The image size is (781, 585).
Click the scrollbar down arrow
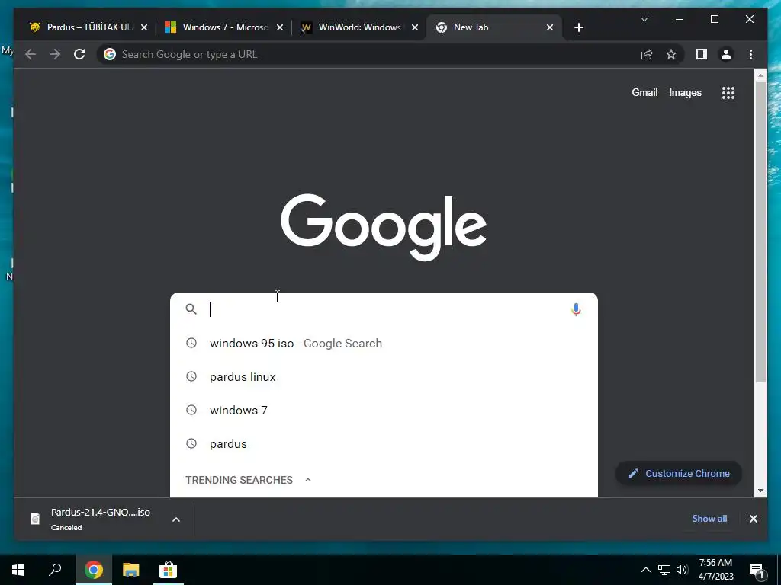(760, 490)
